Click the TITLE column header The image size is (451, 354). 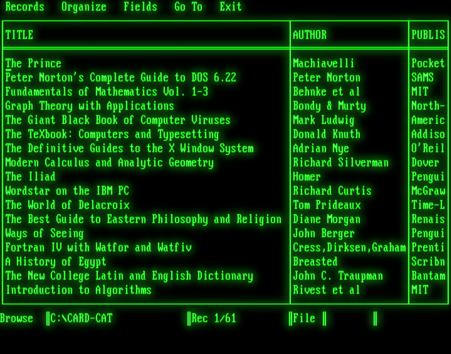click(20, 35)
